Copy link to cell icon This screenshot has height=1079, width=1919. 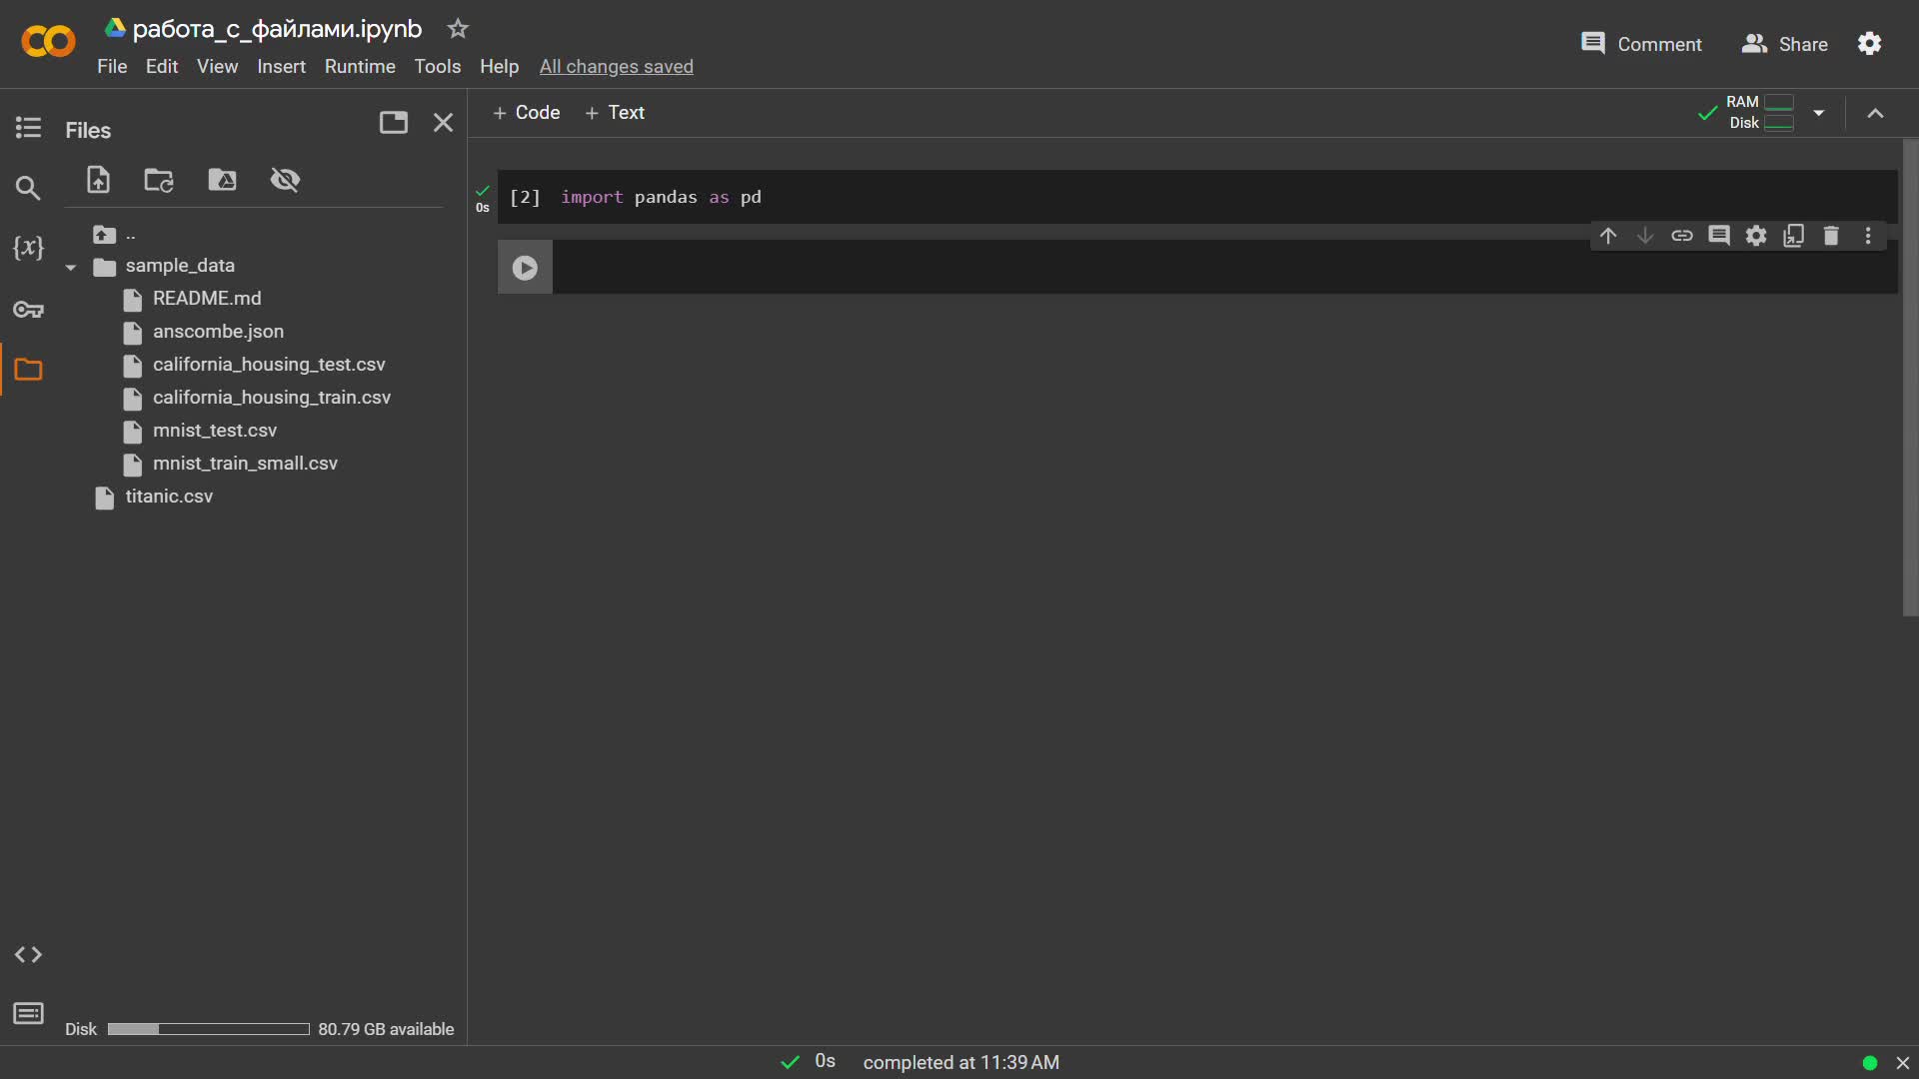(1682, 236)
